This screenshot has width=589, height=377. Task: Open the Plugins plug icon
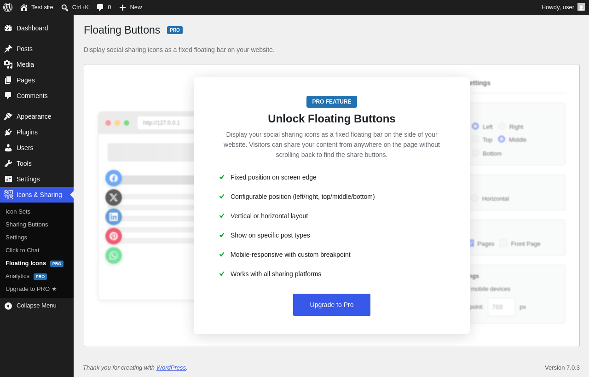8,132
